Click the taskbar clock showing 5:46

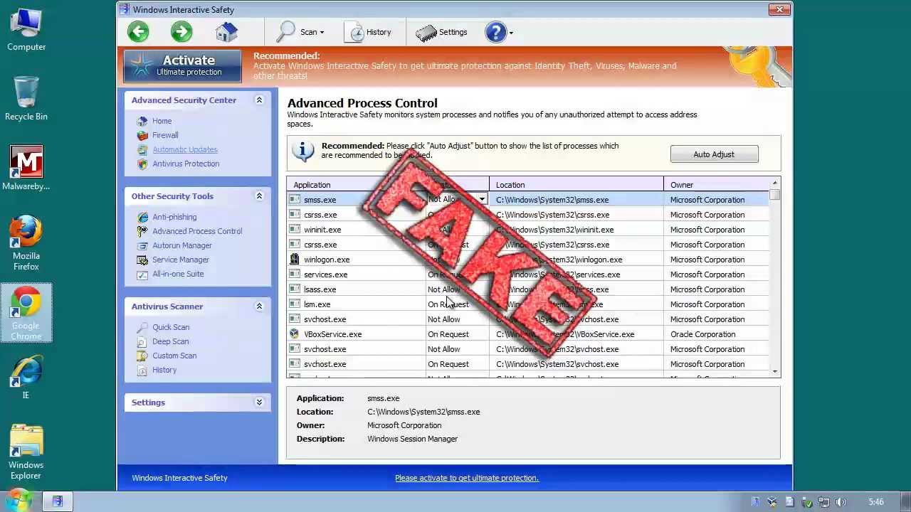coord(876,502)
